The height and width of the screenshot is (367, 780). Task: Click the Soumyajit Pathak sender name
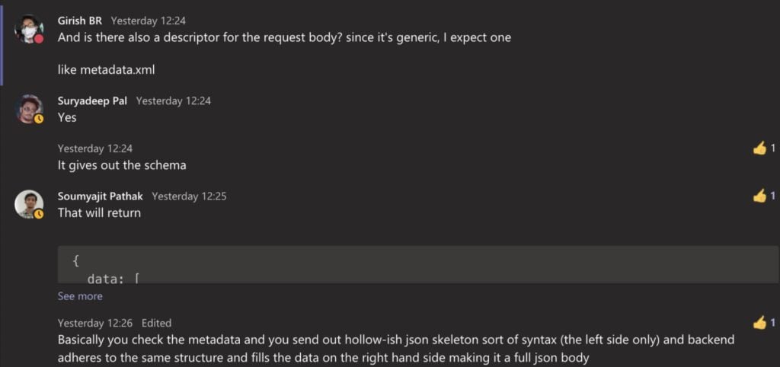101,196
